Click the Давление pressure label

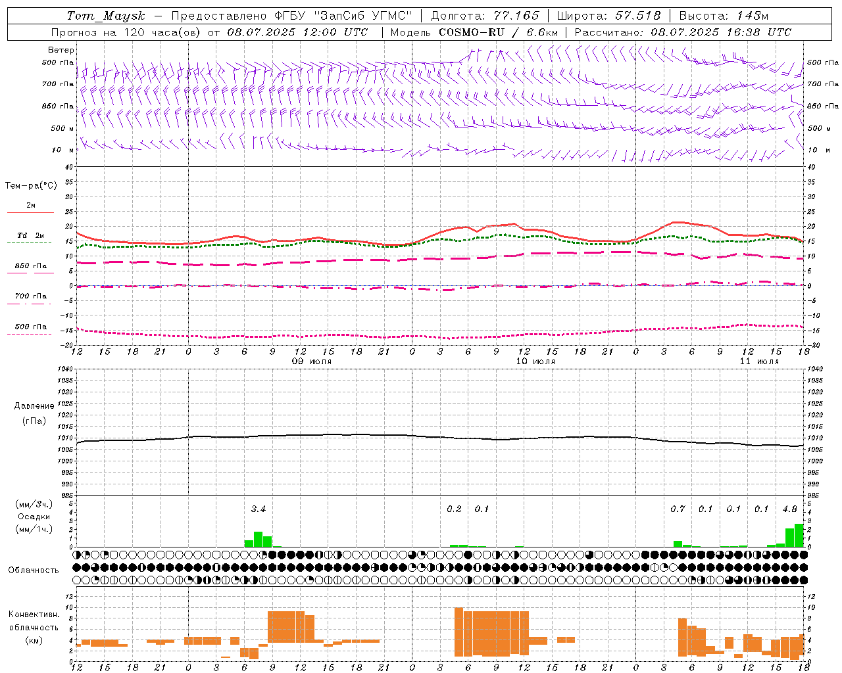point(34,406)
